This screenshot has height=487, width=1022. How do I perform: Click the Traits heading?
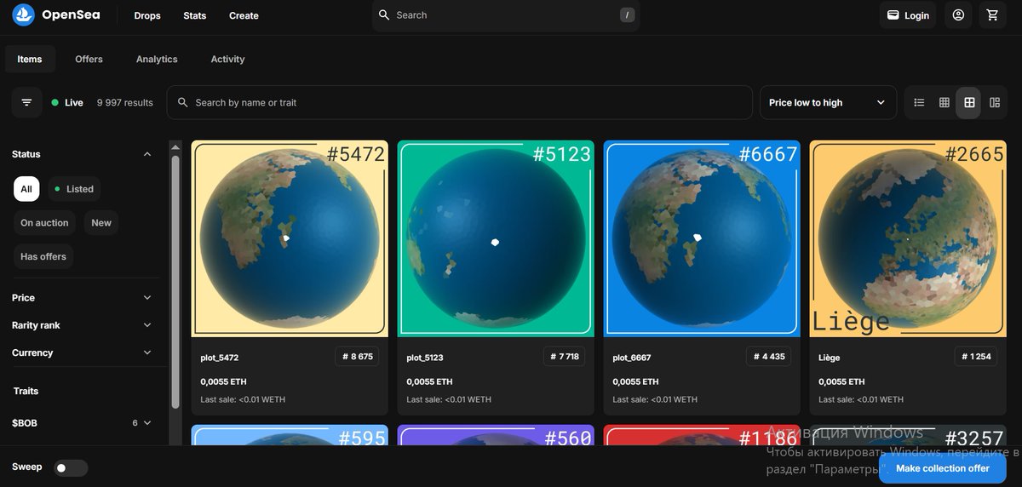click(x=26, y=391)
